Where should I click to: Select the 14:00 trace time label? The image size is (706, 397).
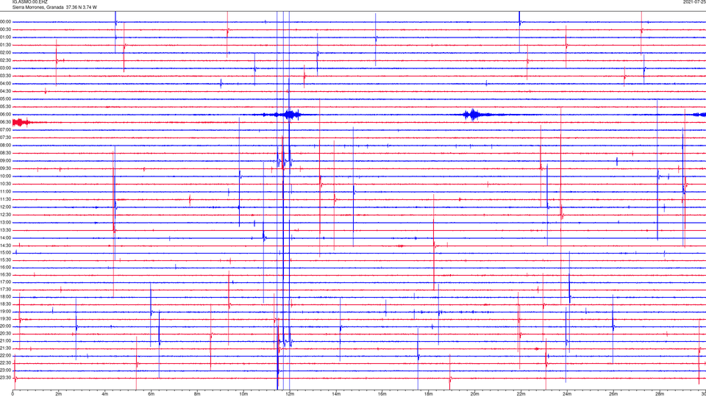tap(6, 237)
